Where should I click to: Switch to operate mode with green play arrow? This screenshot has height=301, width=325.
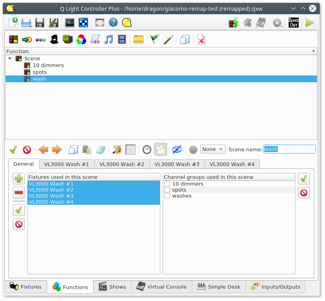click(x=310, y=23)
